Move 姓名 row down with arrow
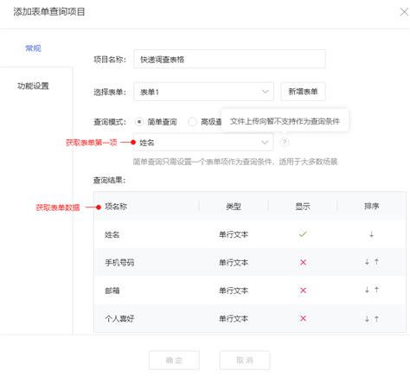 pyautogui.click(x=371, y=234)
